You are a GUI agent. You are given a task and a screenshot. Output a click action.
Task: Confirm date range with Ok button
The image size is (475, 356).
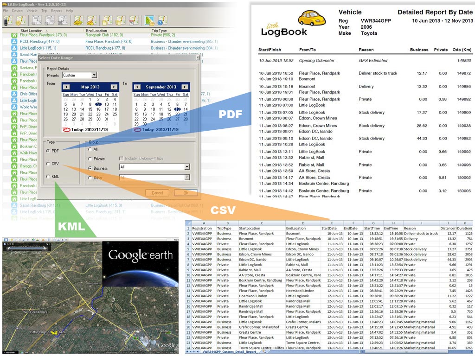186,193
